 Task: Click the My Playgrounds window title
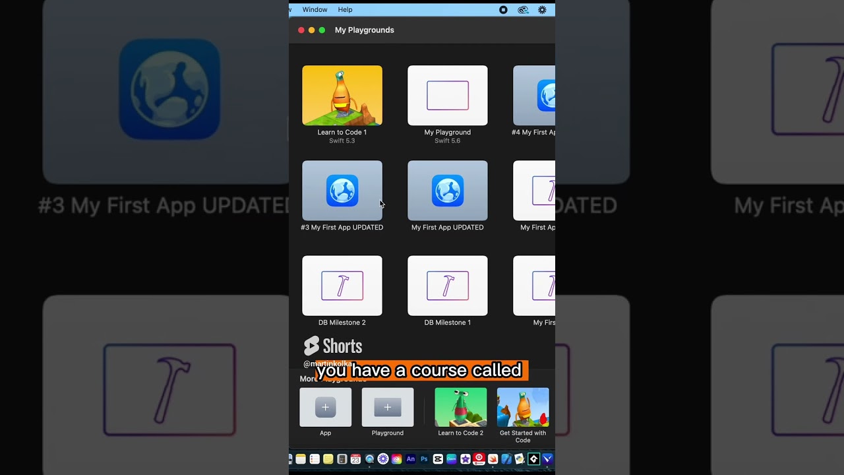365,30
